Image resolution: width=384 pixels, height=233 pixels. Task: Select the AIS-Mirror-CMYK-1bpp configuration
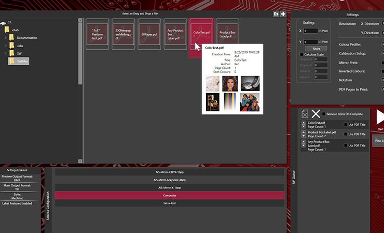170,171
